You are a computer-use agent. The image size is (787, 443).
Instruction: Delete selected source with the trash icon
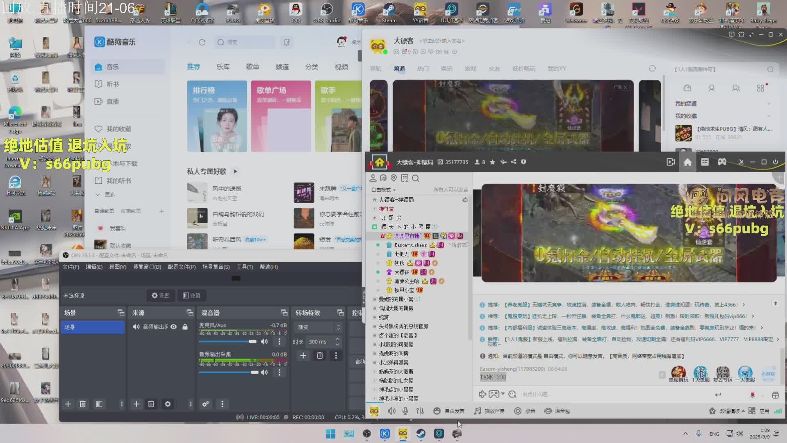coord(151,404)
